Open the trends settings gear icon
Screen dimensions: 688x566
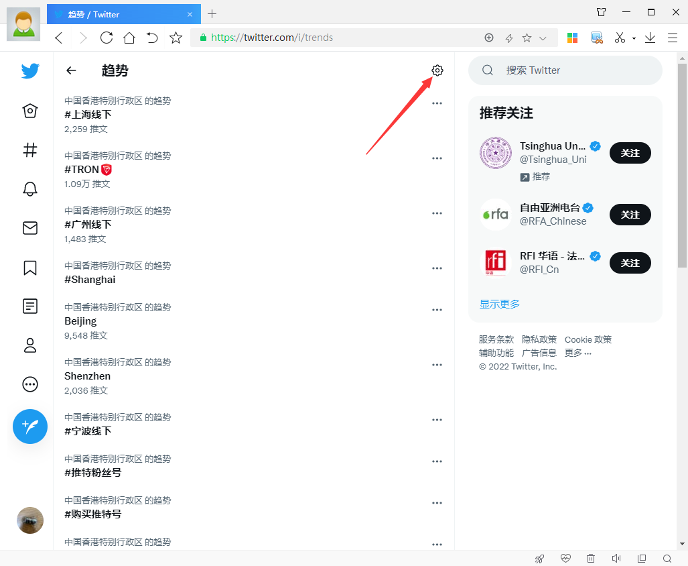[x=437, y=70]
